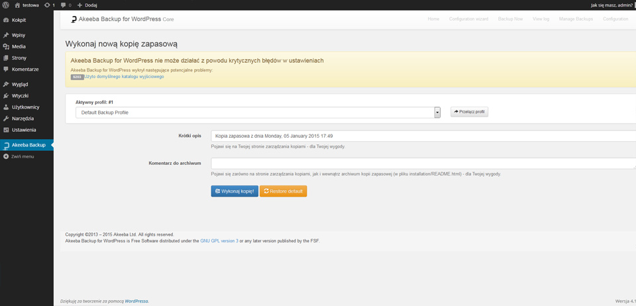Open Configuration wizard in top navigation
636x306 pixels.
click(x=468, y=19)
